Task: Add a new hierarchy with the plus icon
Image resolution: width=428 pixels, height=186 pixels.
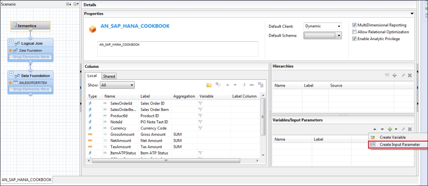Action: (x=395, y=76)
